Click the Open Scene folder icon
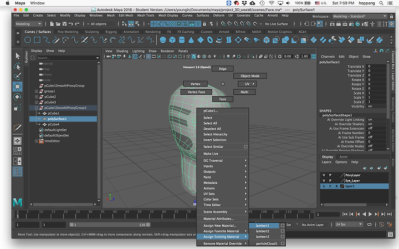This screenshot has height=249, width=399. point(58,24)
